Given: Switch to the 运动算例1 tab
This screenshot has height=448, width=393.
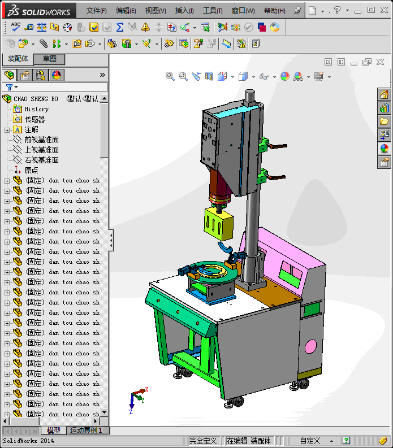Looking at the screenshot, I should coord(86,430).
